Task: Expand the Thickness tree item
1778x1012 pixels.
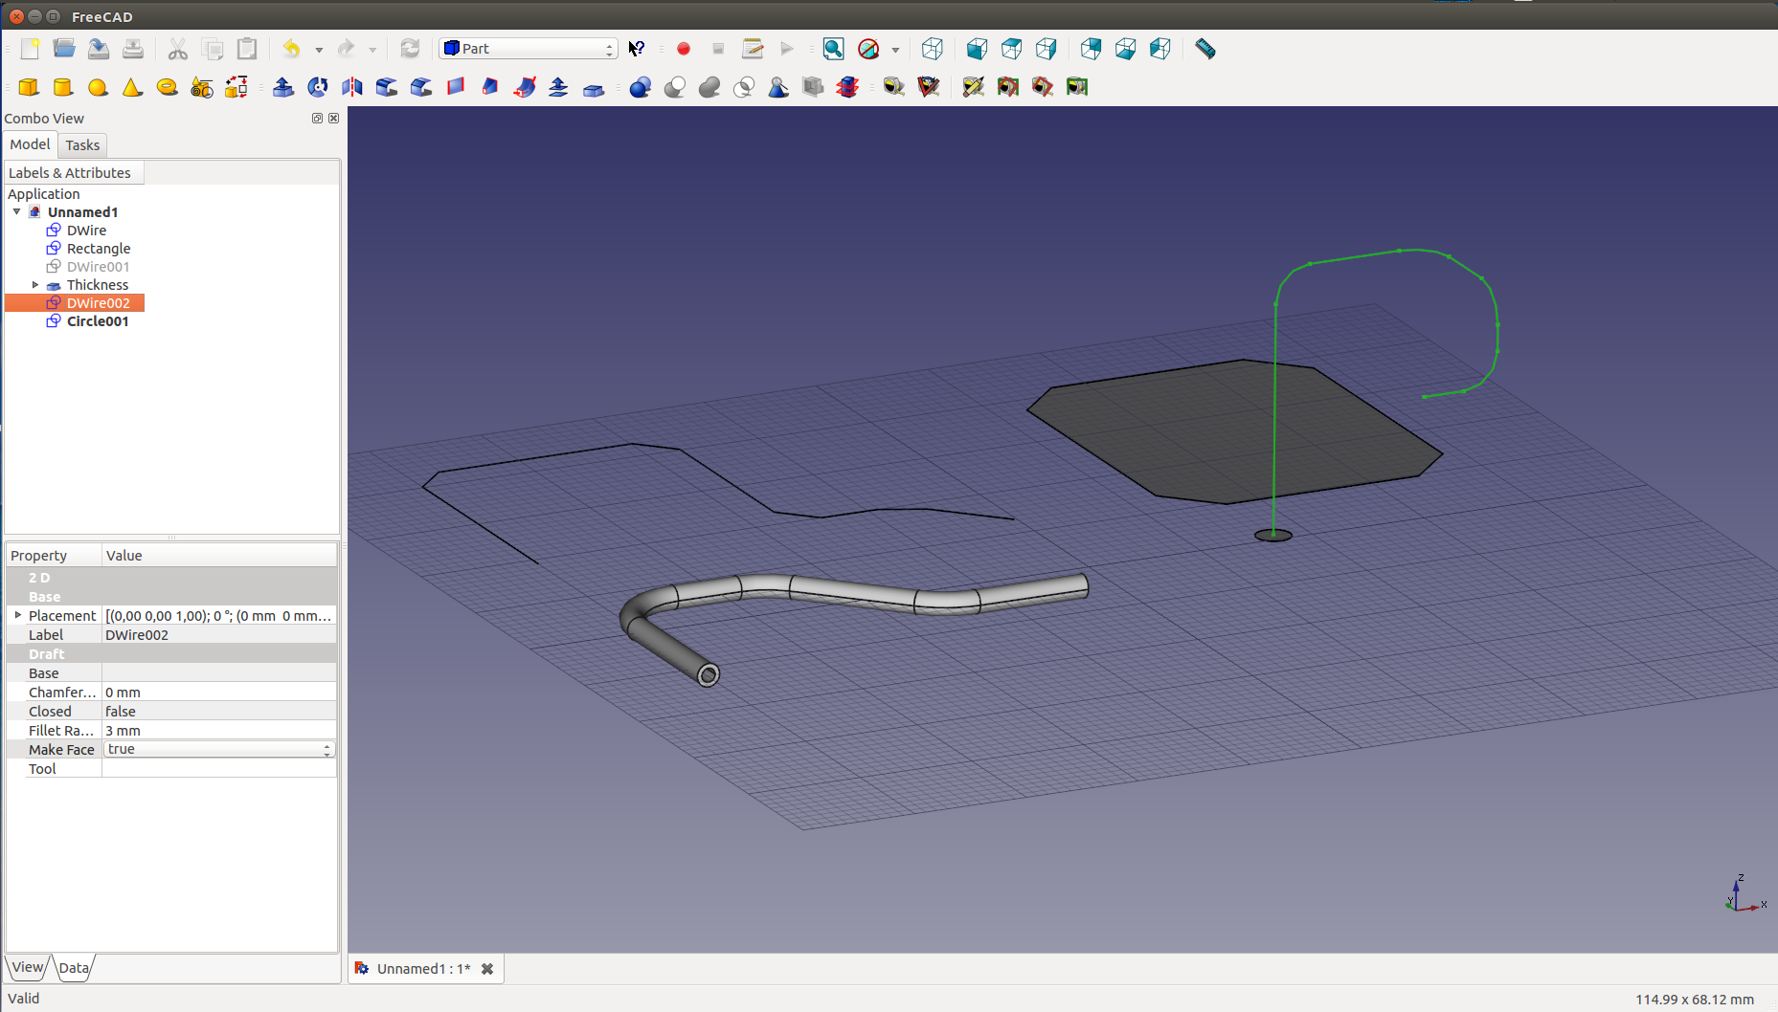Action: (x=35, y=285)
